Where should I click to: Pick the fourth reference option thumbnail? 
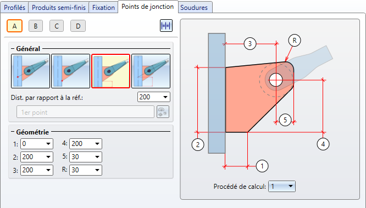tap(151, 71)
